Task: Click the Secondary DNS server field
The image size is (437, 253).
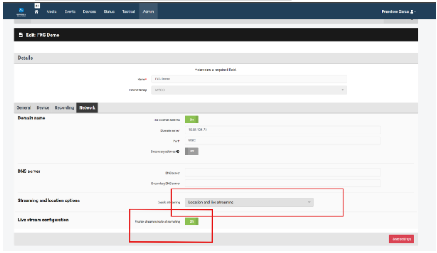Action: (x=283, y=183)
